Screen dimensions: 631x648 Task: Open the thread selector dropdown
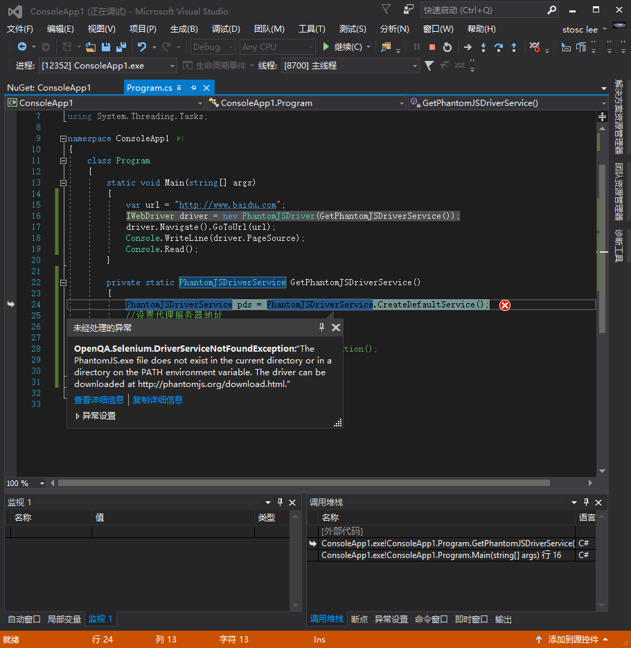[x=350, y=66]
